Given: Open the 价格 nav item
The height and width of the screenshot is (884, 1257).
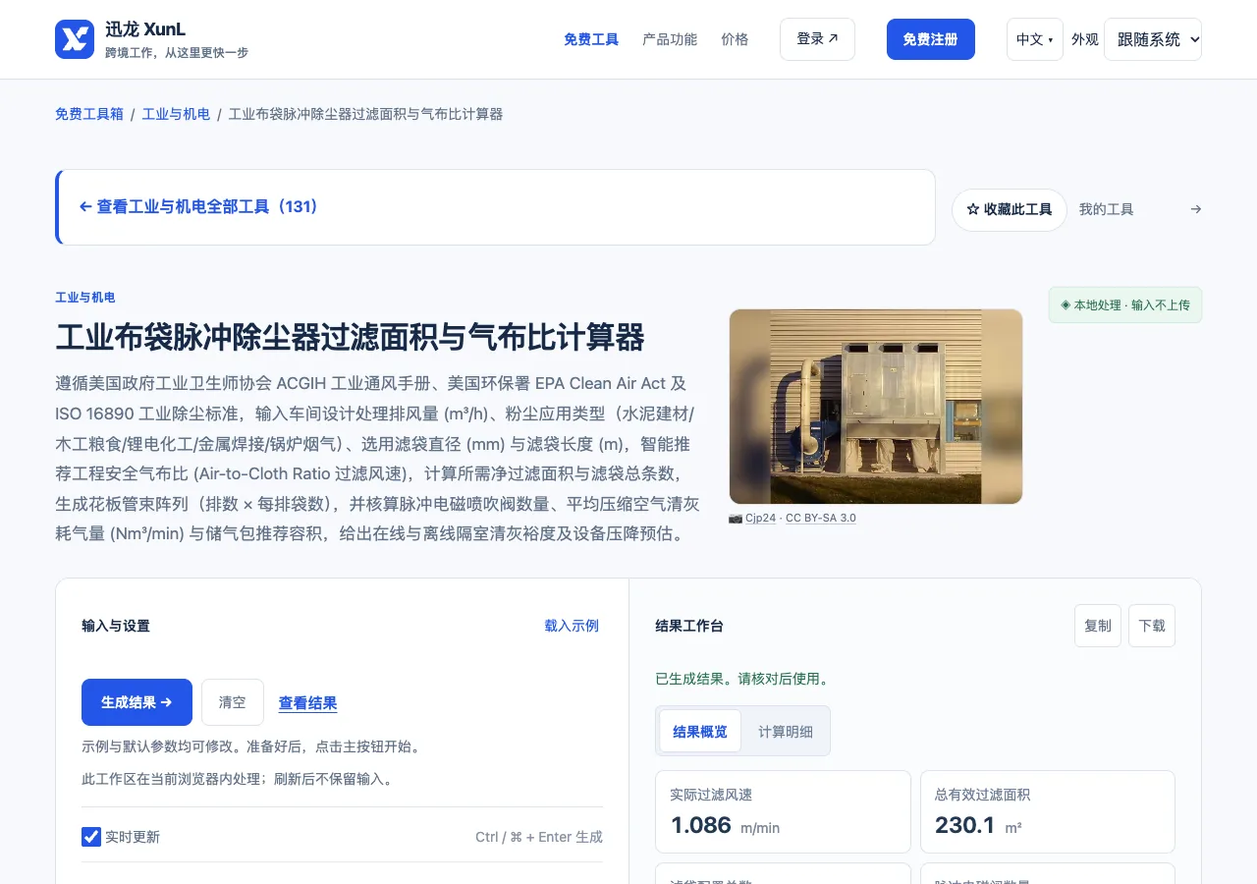Looking at the screenshot, I should pyautogui.click(x=735, y=39).
